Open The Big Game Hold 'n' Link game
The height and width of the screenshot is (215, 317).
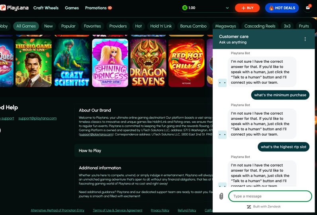(33, 63)
